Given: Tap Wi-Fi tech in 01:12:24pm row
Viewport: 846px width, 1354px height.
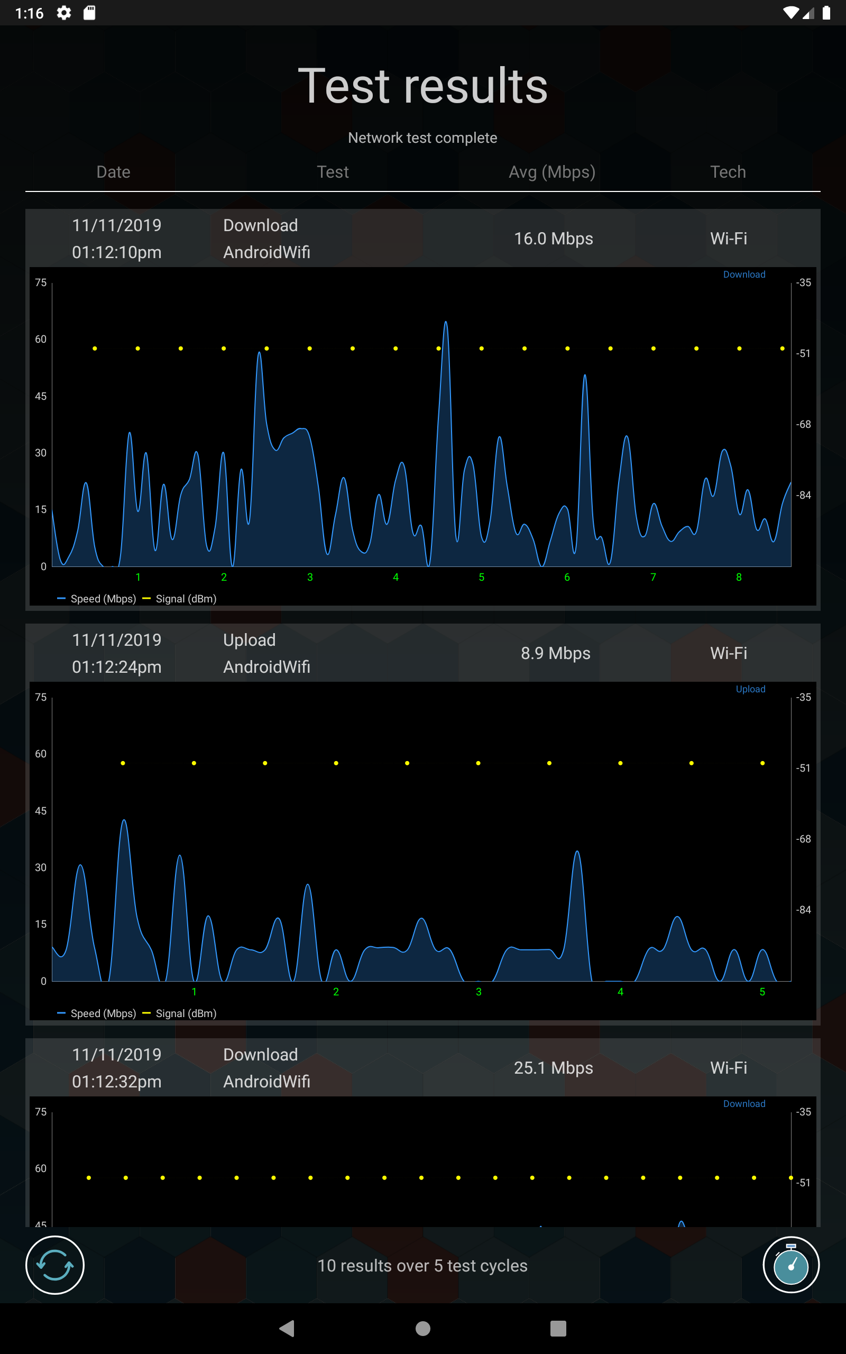Looking at the screenshot, I should 729,654.
